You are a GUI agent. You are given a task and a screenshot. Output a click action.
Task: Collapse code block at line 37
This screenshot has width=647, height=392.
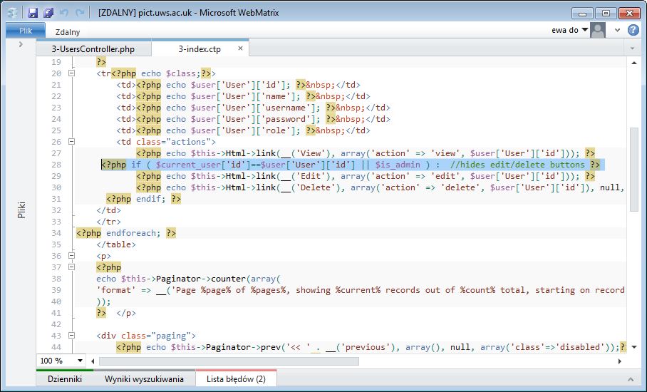(71, 267)
